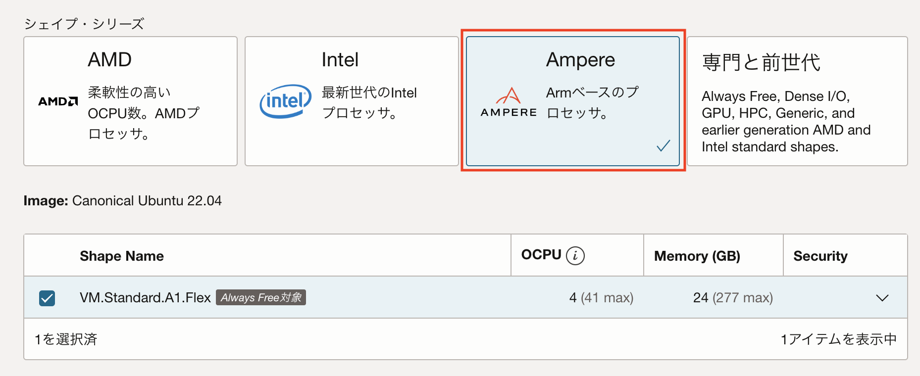Select the Security column header
This screenshot has height=376, width=920.
(x=820, y=255)
